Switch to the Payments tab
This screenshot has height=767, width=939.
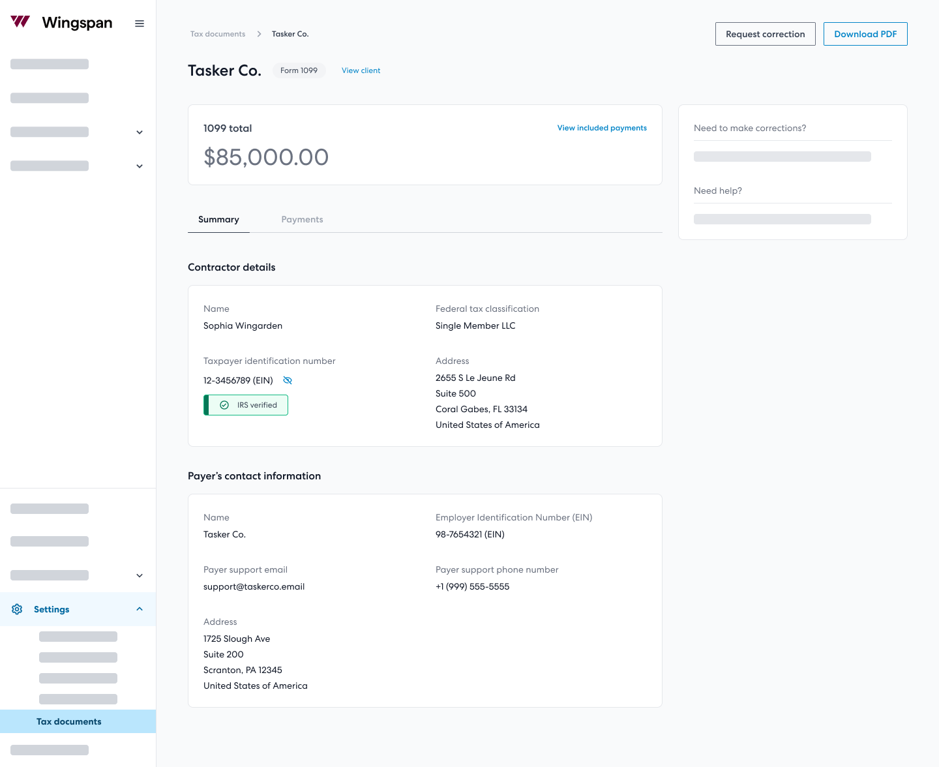(x=302, y=220)
